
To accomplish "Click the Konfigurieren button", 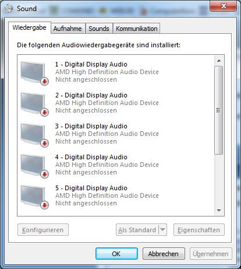I will pyautogui.click(x=43, y=230).
